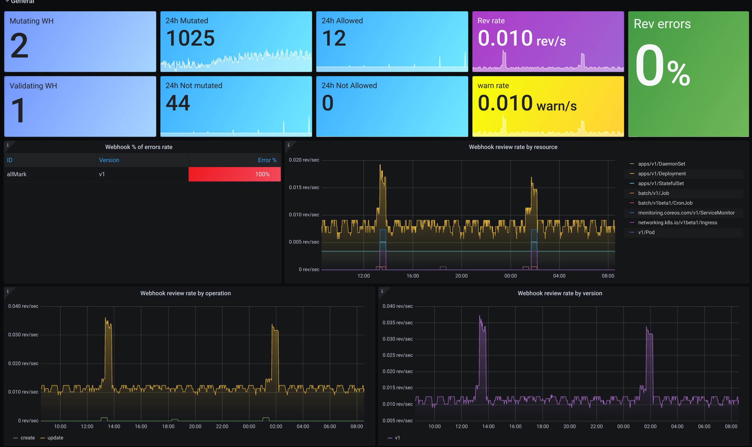This screenshot has width=752, height=447.
Task: Click info icon on review rate by resource panel
Action: tap(288, 145)
